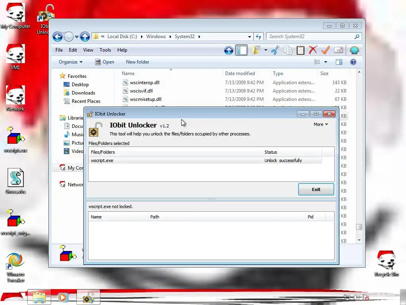
Task: Open the Organize dropdown
Action: click(71, 62)
